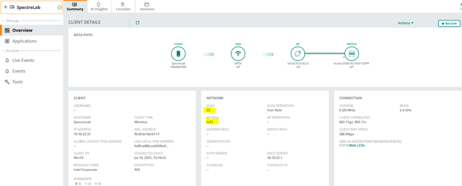Switch to the Sessions tab

tap(147, 6)
